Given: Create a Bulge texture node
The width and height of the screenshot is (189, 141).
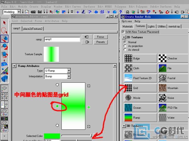Looking at the screenshot, I should [x=140, y=58].
